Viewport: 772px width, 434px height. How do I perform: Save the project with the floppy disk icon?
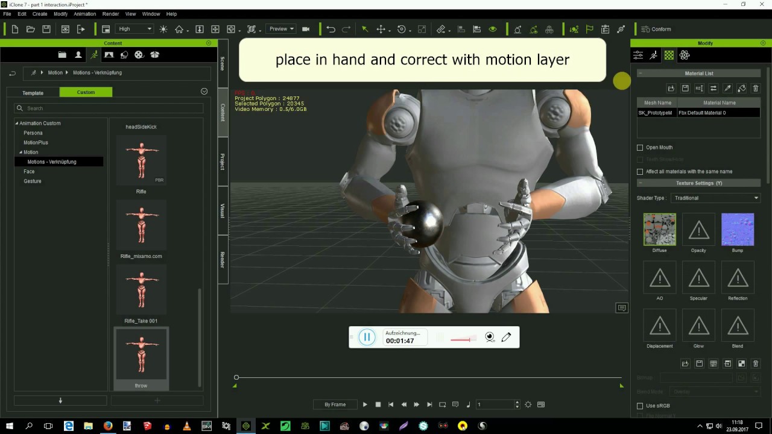point(46,29)
